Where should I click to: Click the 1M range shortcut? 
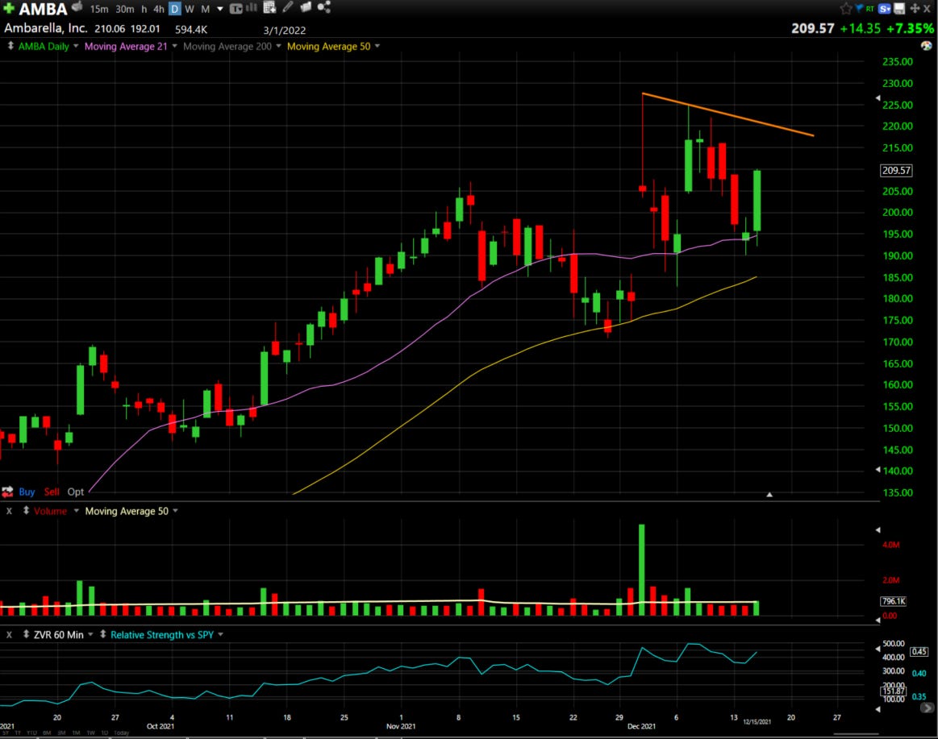pyautogui.click(x=76, y=733)
